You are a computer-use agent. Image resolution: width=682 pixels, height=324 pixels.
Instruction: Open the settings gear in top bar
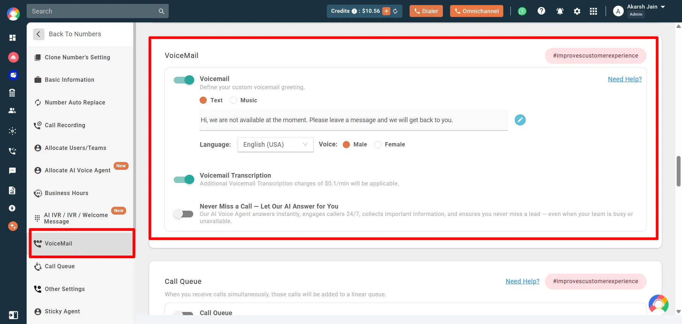coord(577,11)
